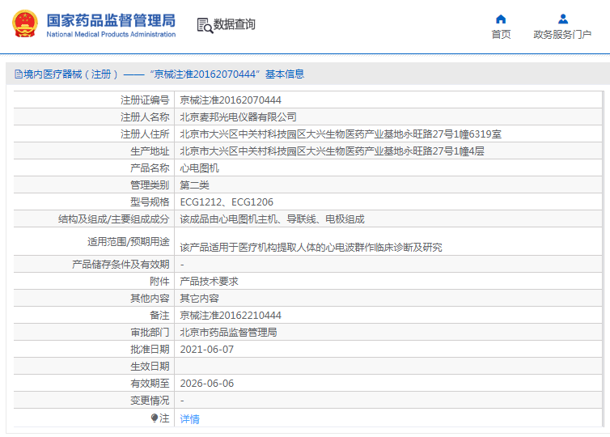Click the light bulb icon beside 注
The height and width of the screenshot is (437, 610).
click(x=155, y=418)
